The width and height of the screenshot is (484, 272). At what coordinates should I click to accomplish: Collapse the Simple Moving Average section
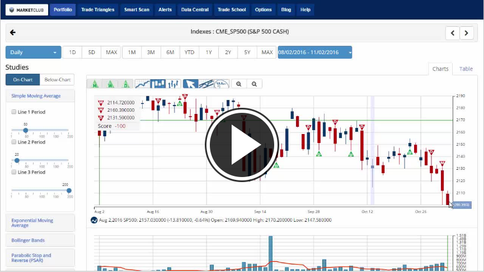click(40, 96)
